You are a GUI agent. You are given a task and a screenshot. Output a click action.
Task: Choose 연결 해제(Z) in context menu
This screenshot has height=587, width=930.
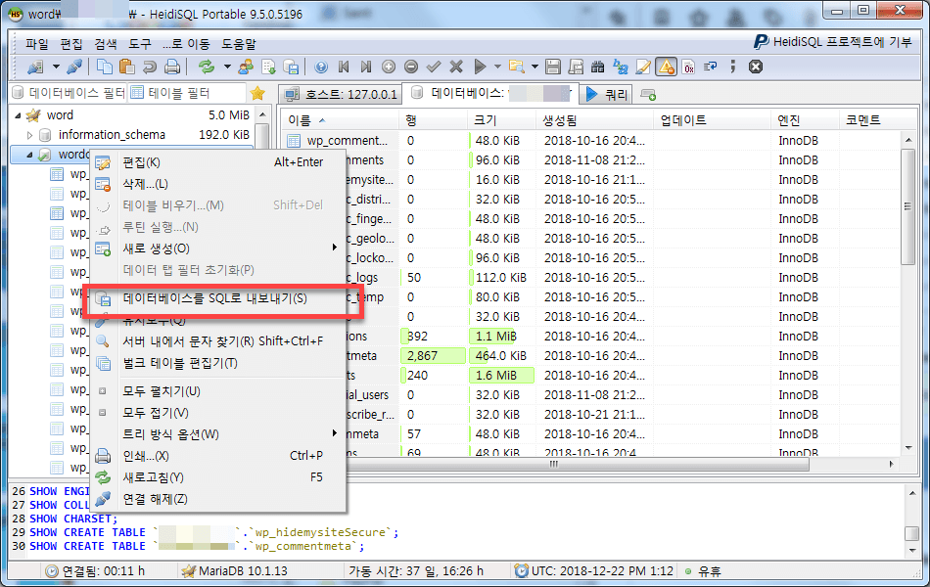tap(217, 499)
